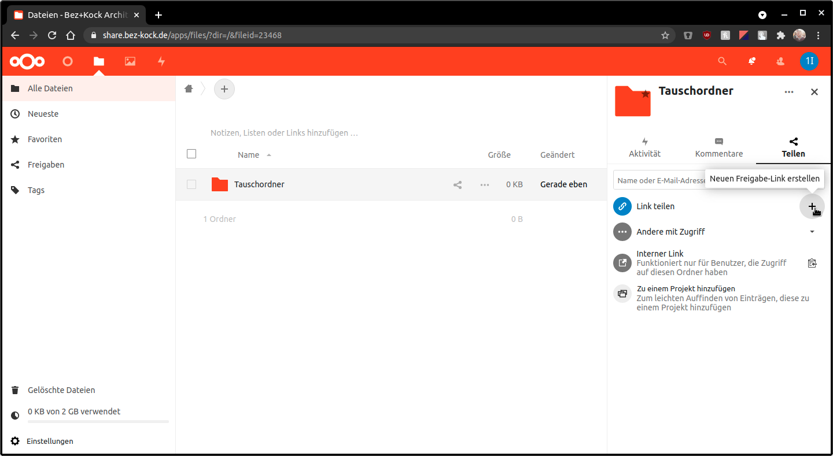
Task: Create new share link plus button
Action: point(812,206)
